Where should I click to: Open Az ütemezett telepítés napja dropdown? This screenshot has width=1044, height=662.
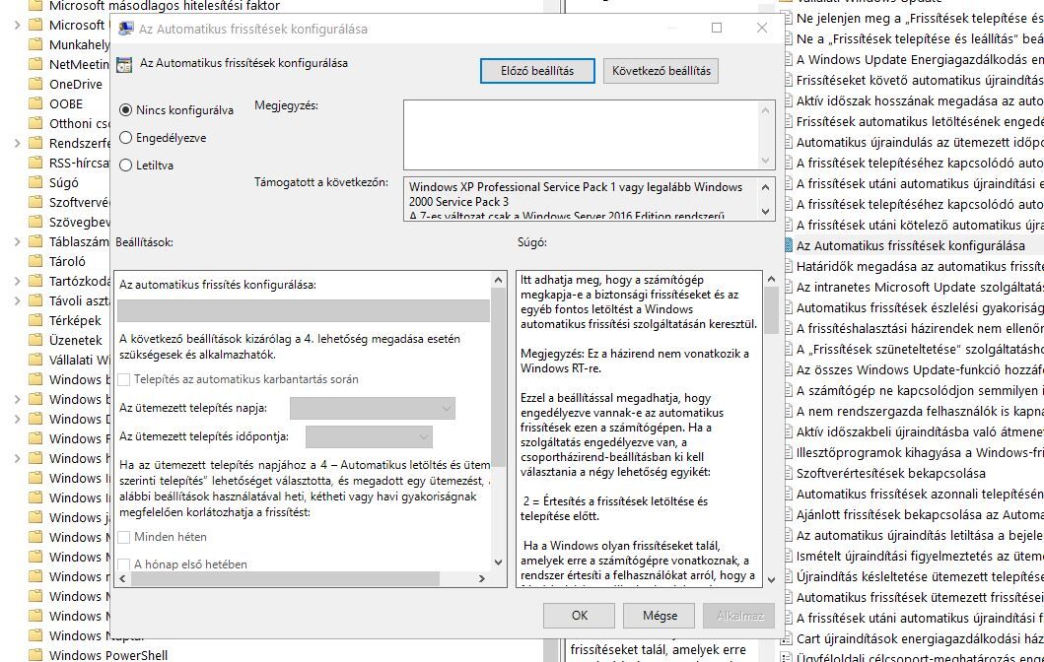pos(373,408)
